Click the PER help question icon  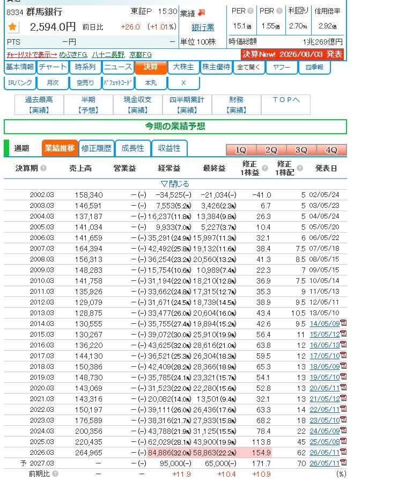click(250, 11)
